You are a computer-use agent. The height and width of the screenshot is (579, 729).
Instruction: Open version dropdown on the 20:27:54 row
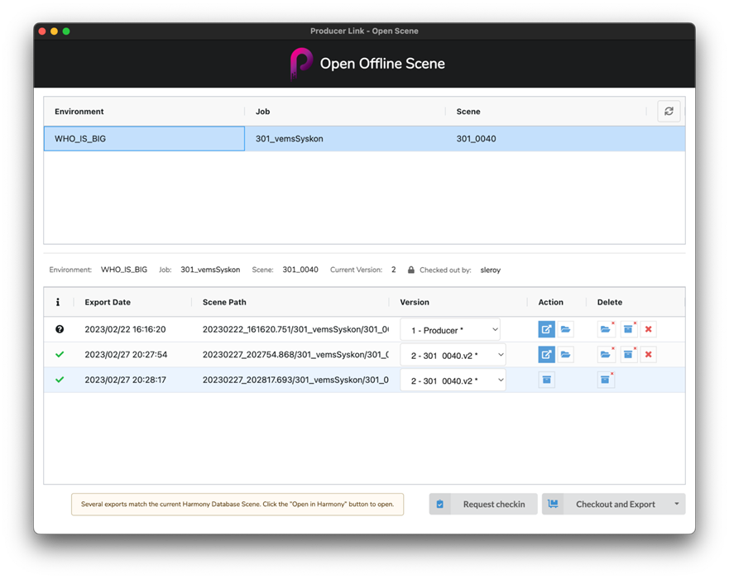(453, 356)
